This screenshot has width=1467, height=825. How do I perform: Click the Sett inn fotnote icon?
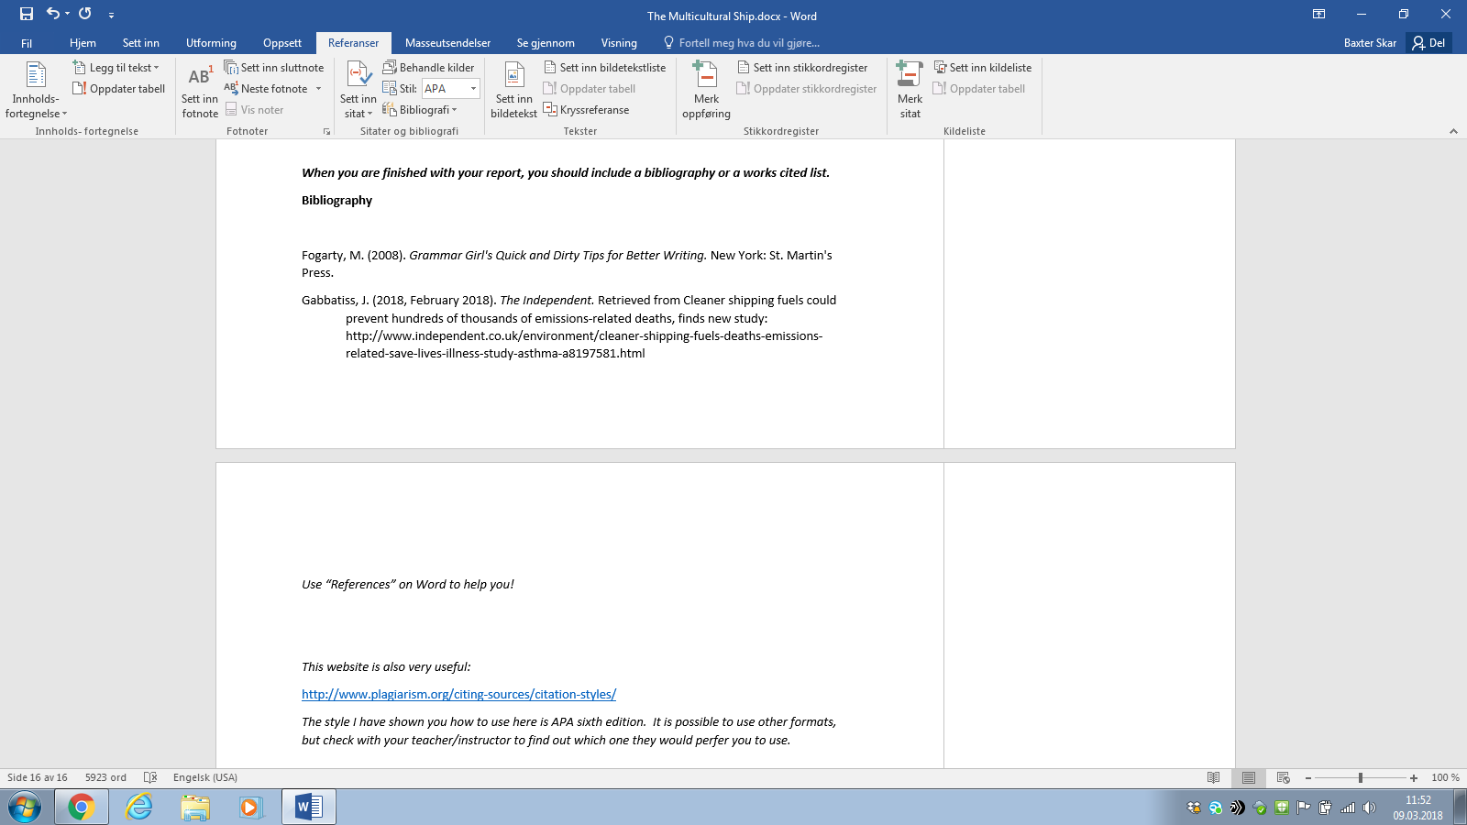pyautogui.click(x=200, y=78)
